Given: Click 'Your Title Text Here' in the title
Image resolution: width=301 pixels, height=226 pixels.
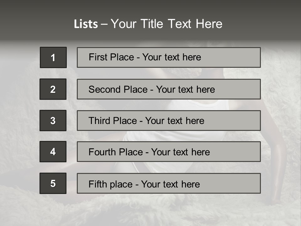Looking at the screenshot, I should click(166, 24).
